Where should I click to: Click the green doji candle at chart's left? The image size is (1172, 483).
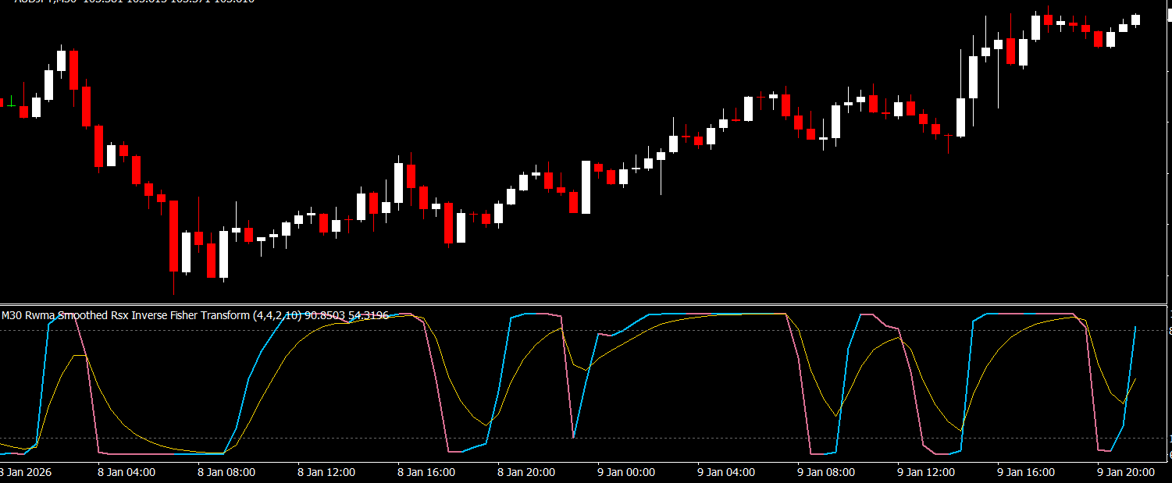[12, 102]
